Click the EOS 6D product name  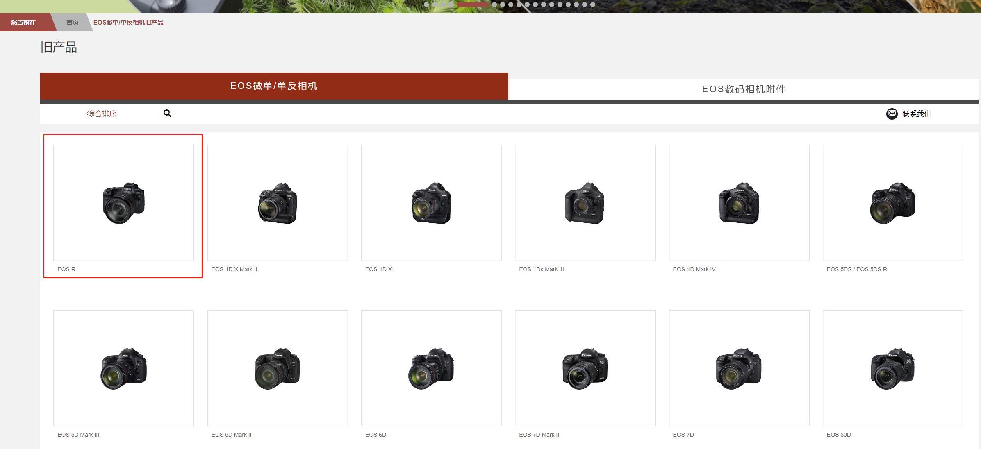tap(376, 435)
